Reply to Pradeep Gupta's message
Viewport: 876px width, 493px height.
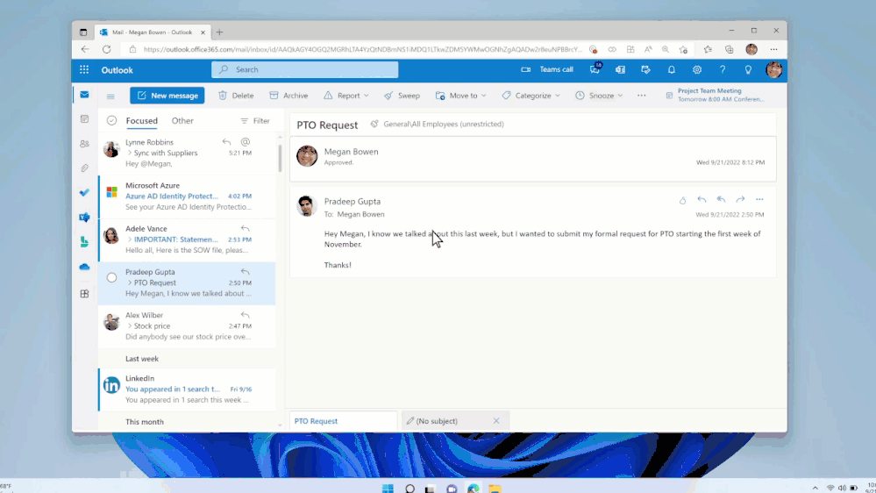pos(702,199)
